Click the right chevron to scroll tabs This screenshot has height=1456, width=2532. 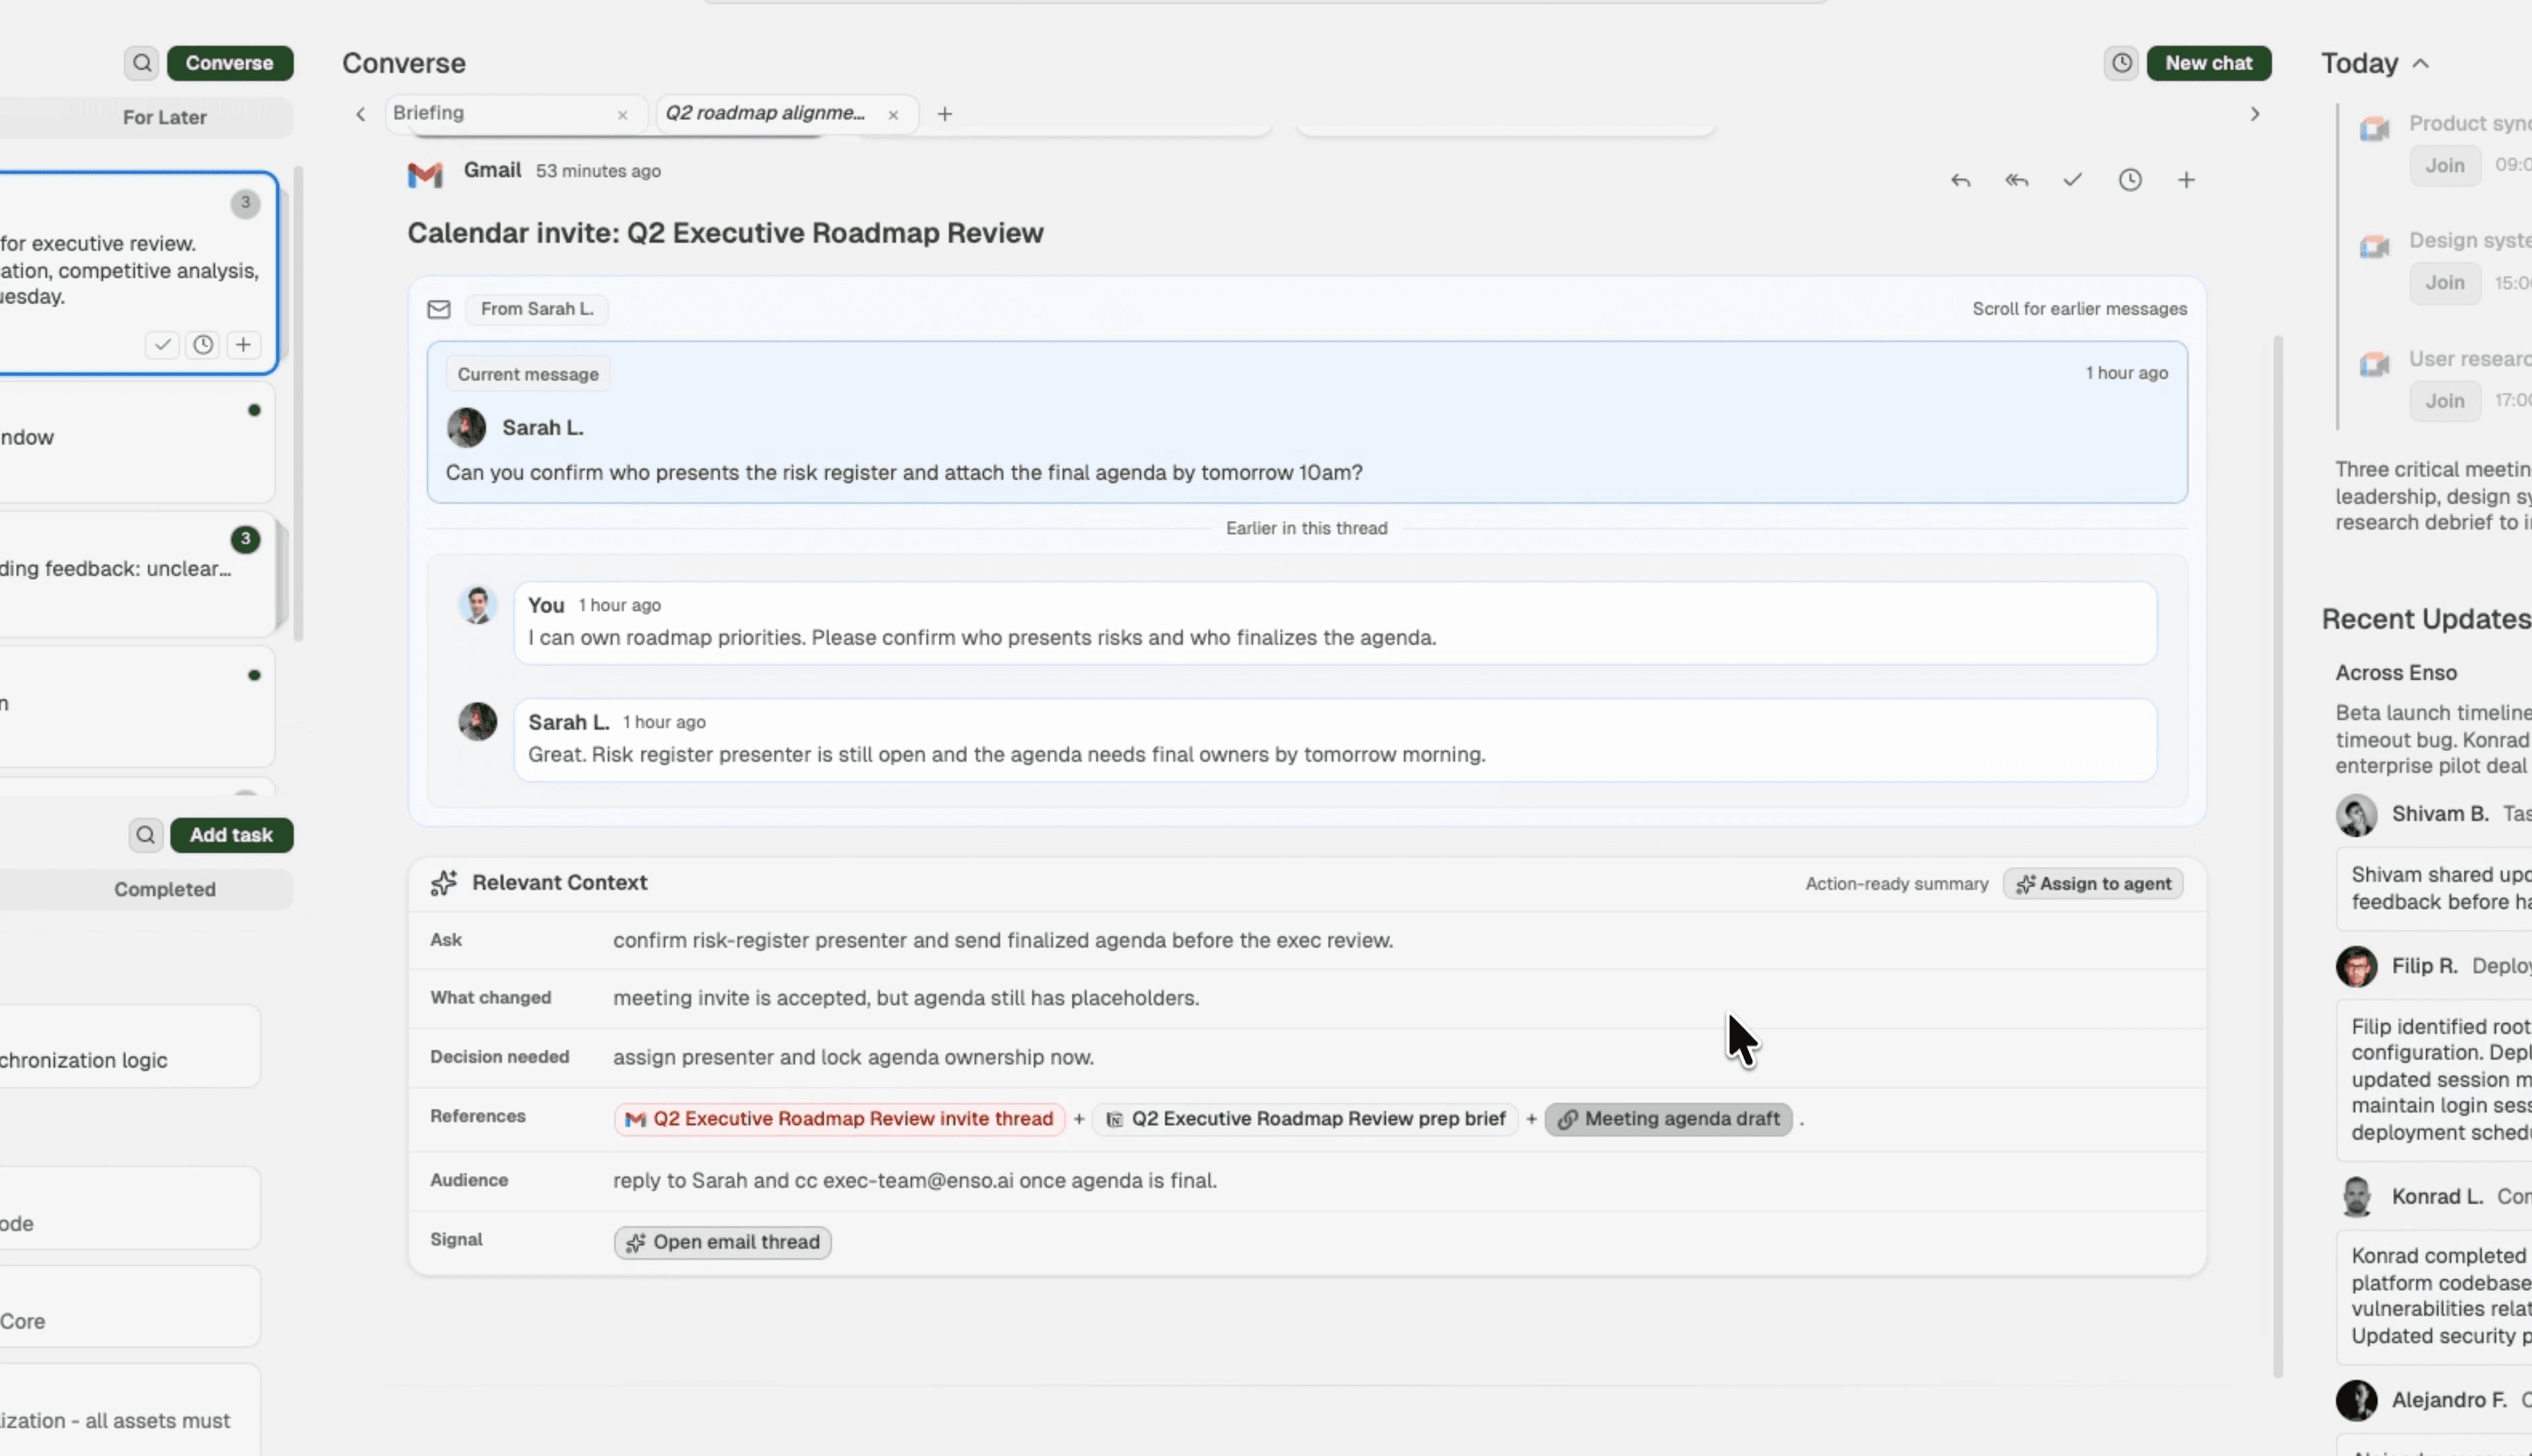pos(2255,113)
